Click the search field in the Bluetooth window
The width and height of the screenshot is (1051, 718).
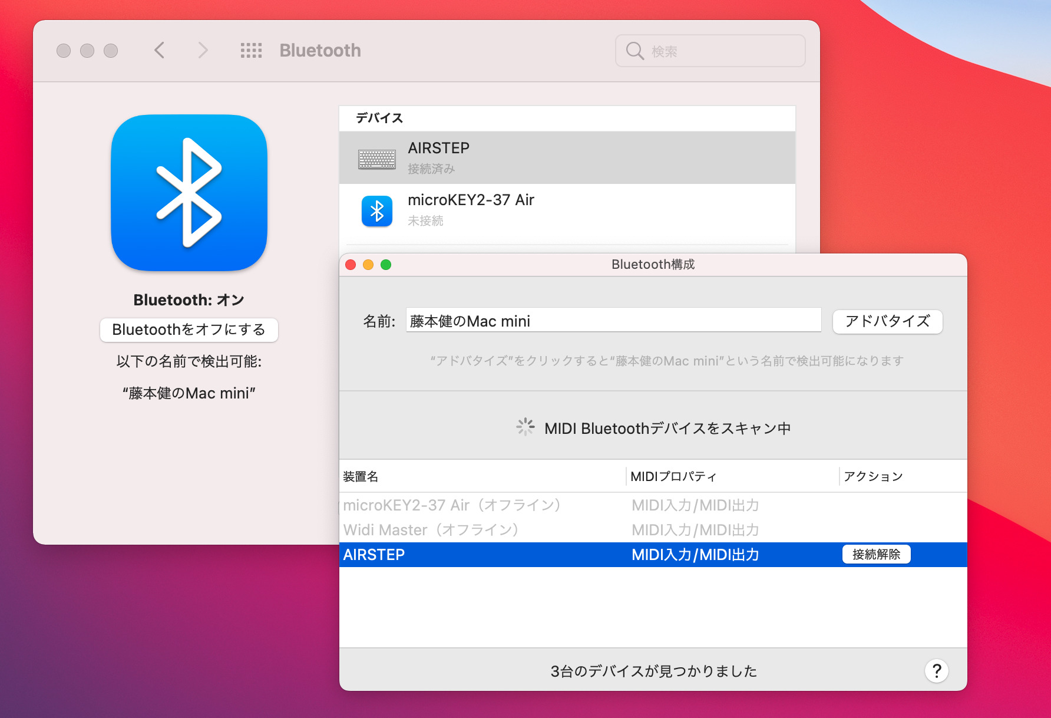710,51
